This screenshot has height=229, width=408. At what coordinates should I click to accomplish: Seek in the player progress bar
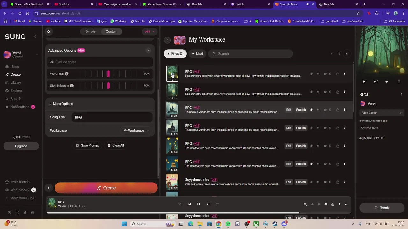[x=199, y=212]
